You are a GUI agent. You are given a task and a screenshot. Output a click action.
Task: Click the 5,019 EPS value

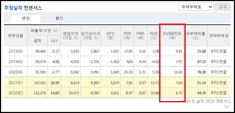click(x=115, y=83)
